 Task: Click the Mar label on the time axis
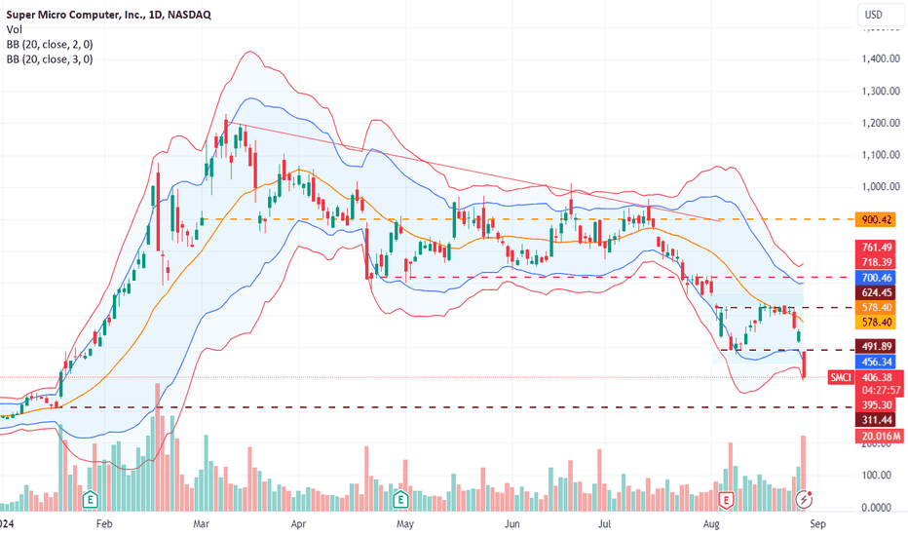tap(201, 524)
